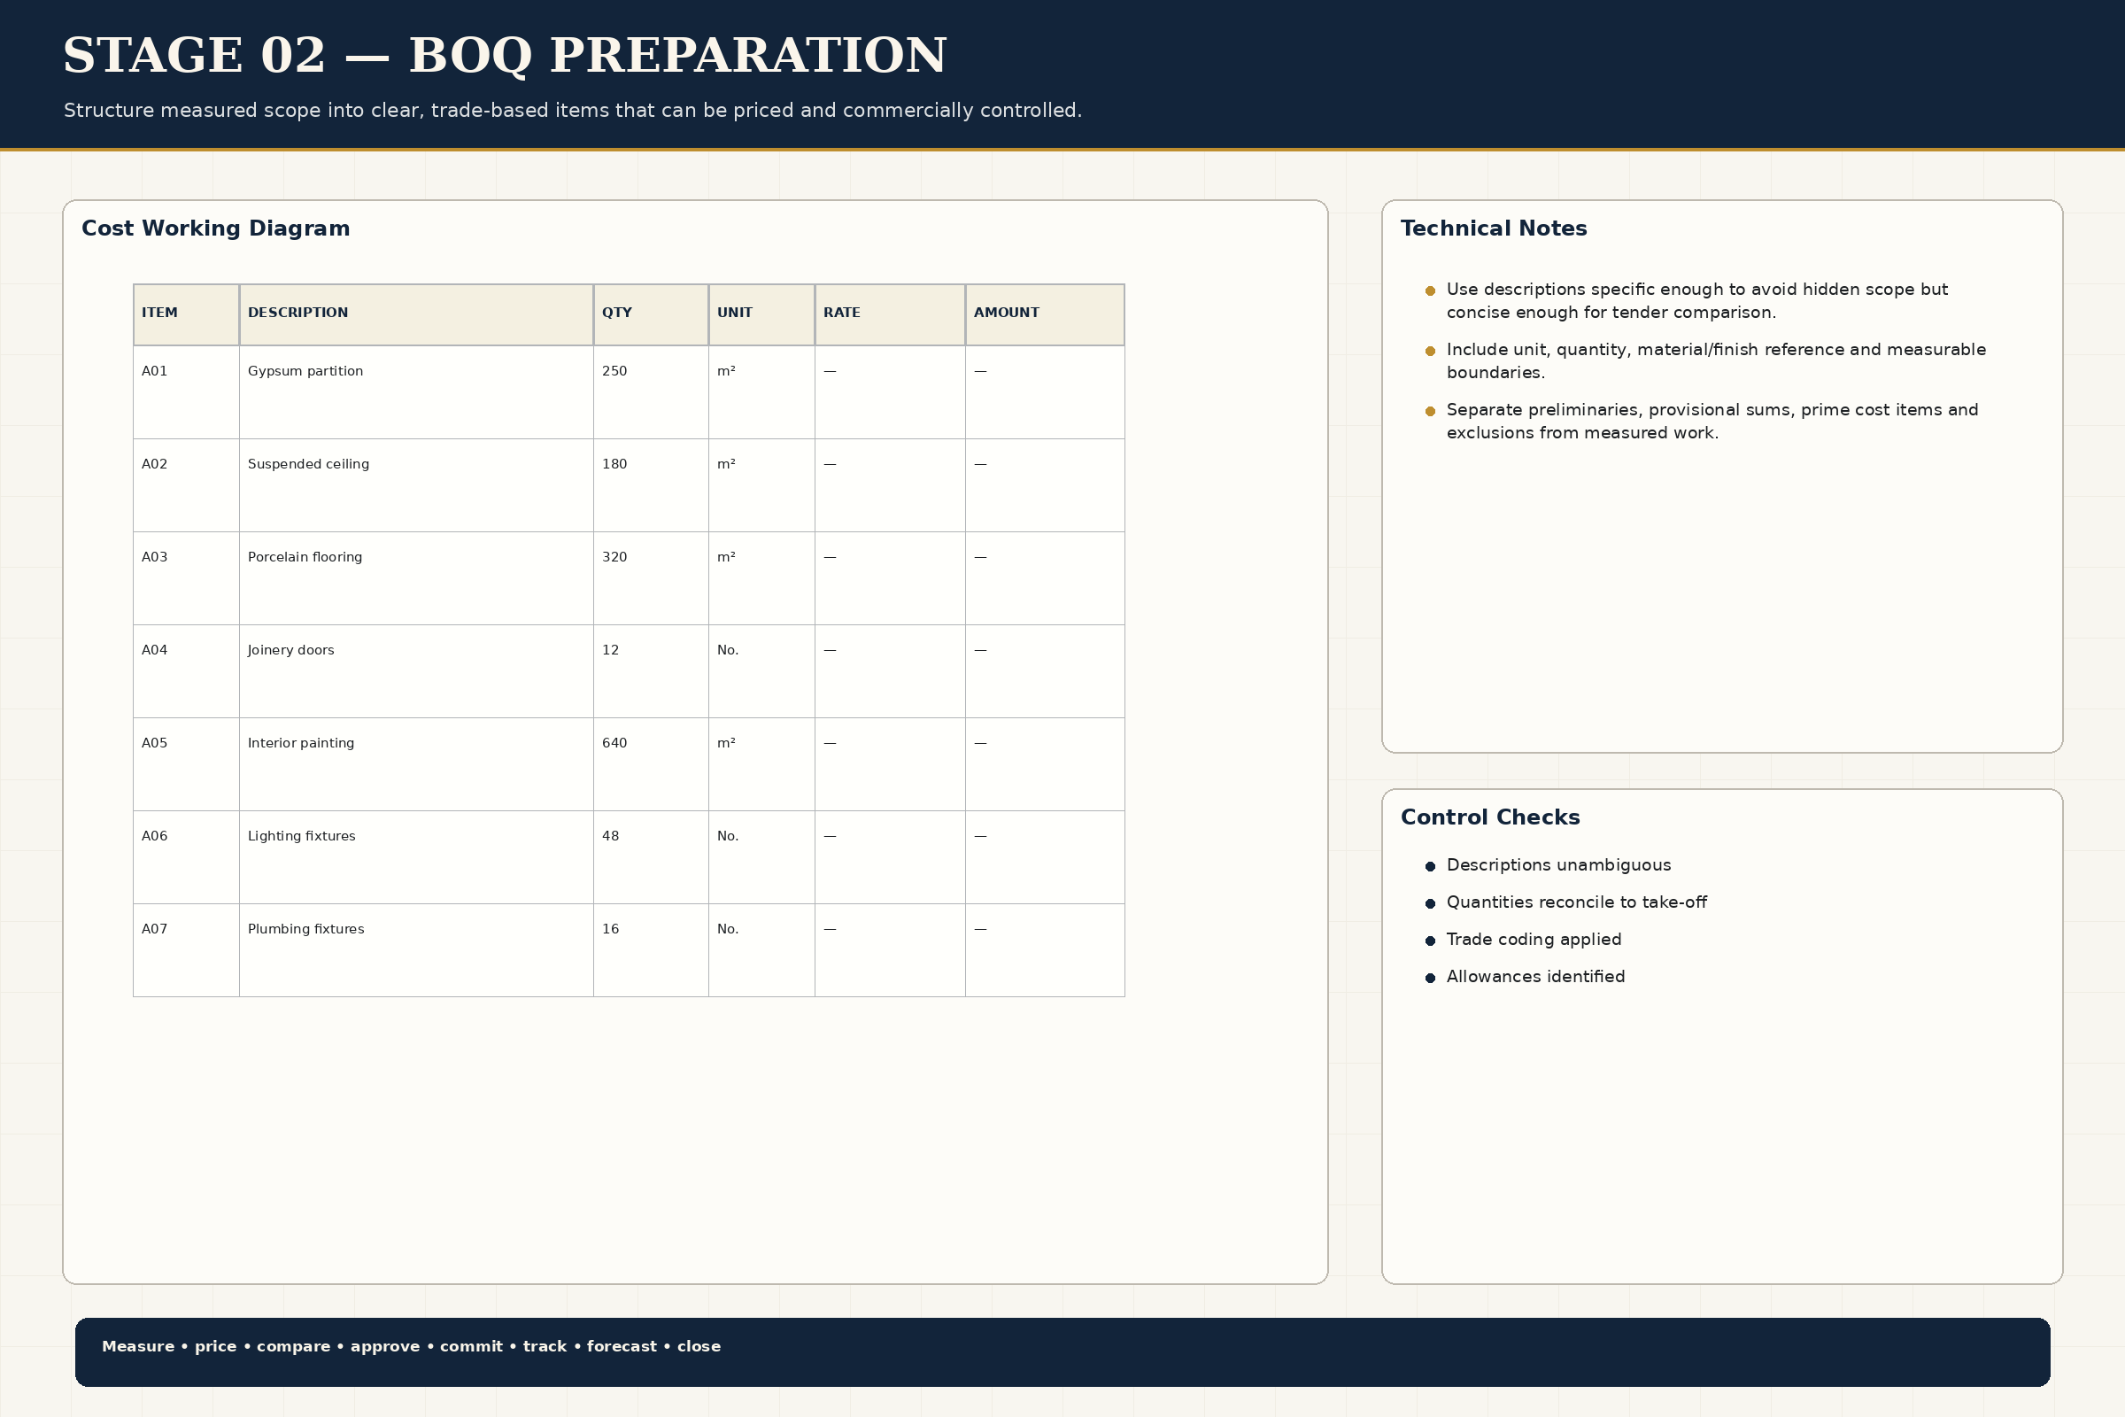The height and width of the screenshot is (1417, 2125).
Task: Select item code A04
Action: 154,651
